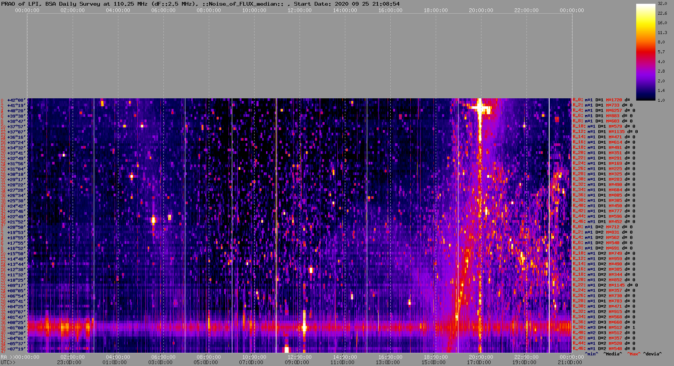Click the 1.4 color scale value

click(x=661, y=91)
